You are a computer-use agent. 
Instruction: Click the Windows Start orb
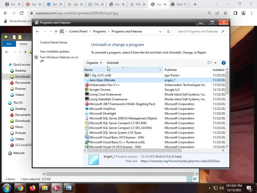tap(7, 188)
